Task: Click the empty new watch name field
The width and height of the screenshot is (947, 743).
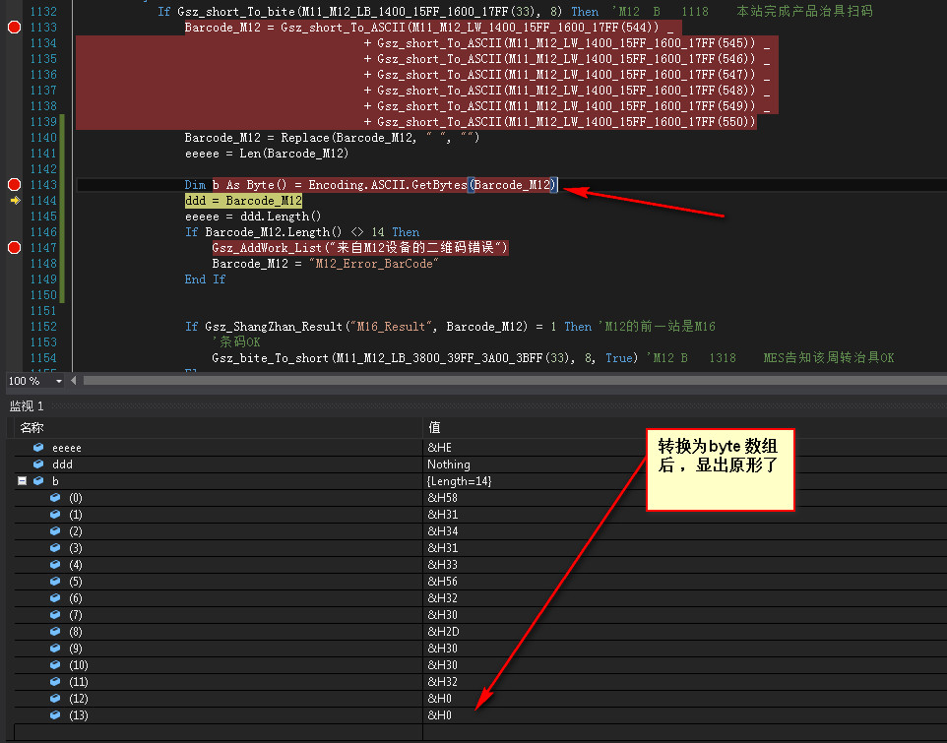Action: (x=218, y=731)
